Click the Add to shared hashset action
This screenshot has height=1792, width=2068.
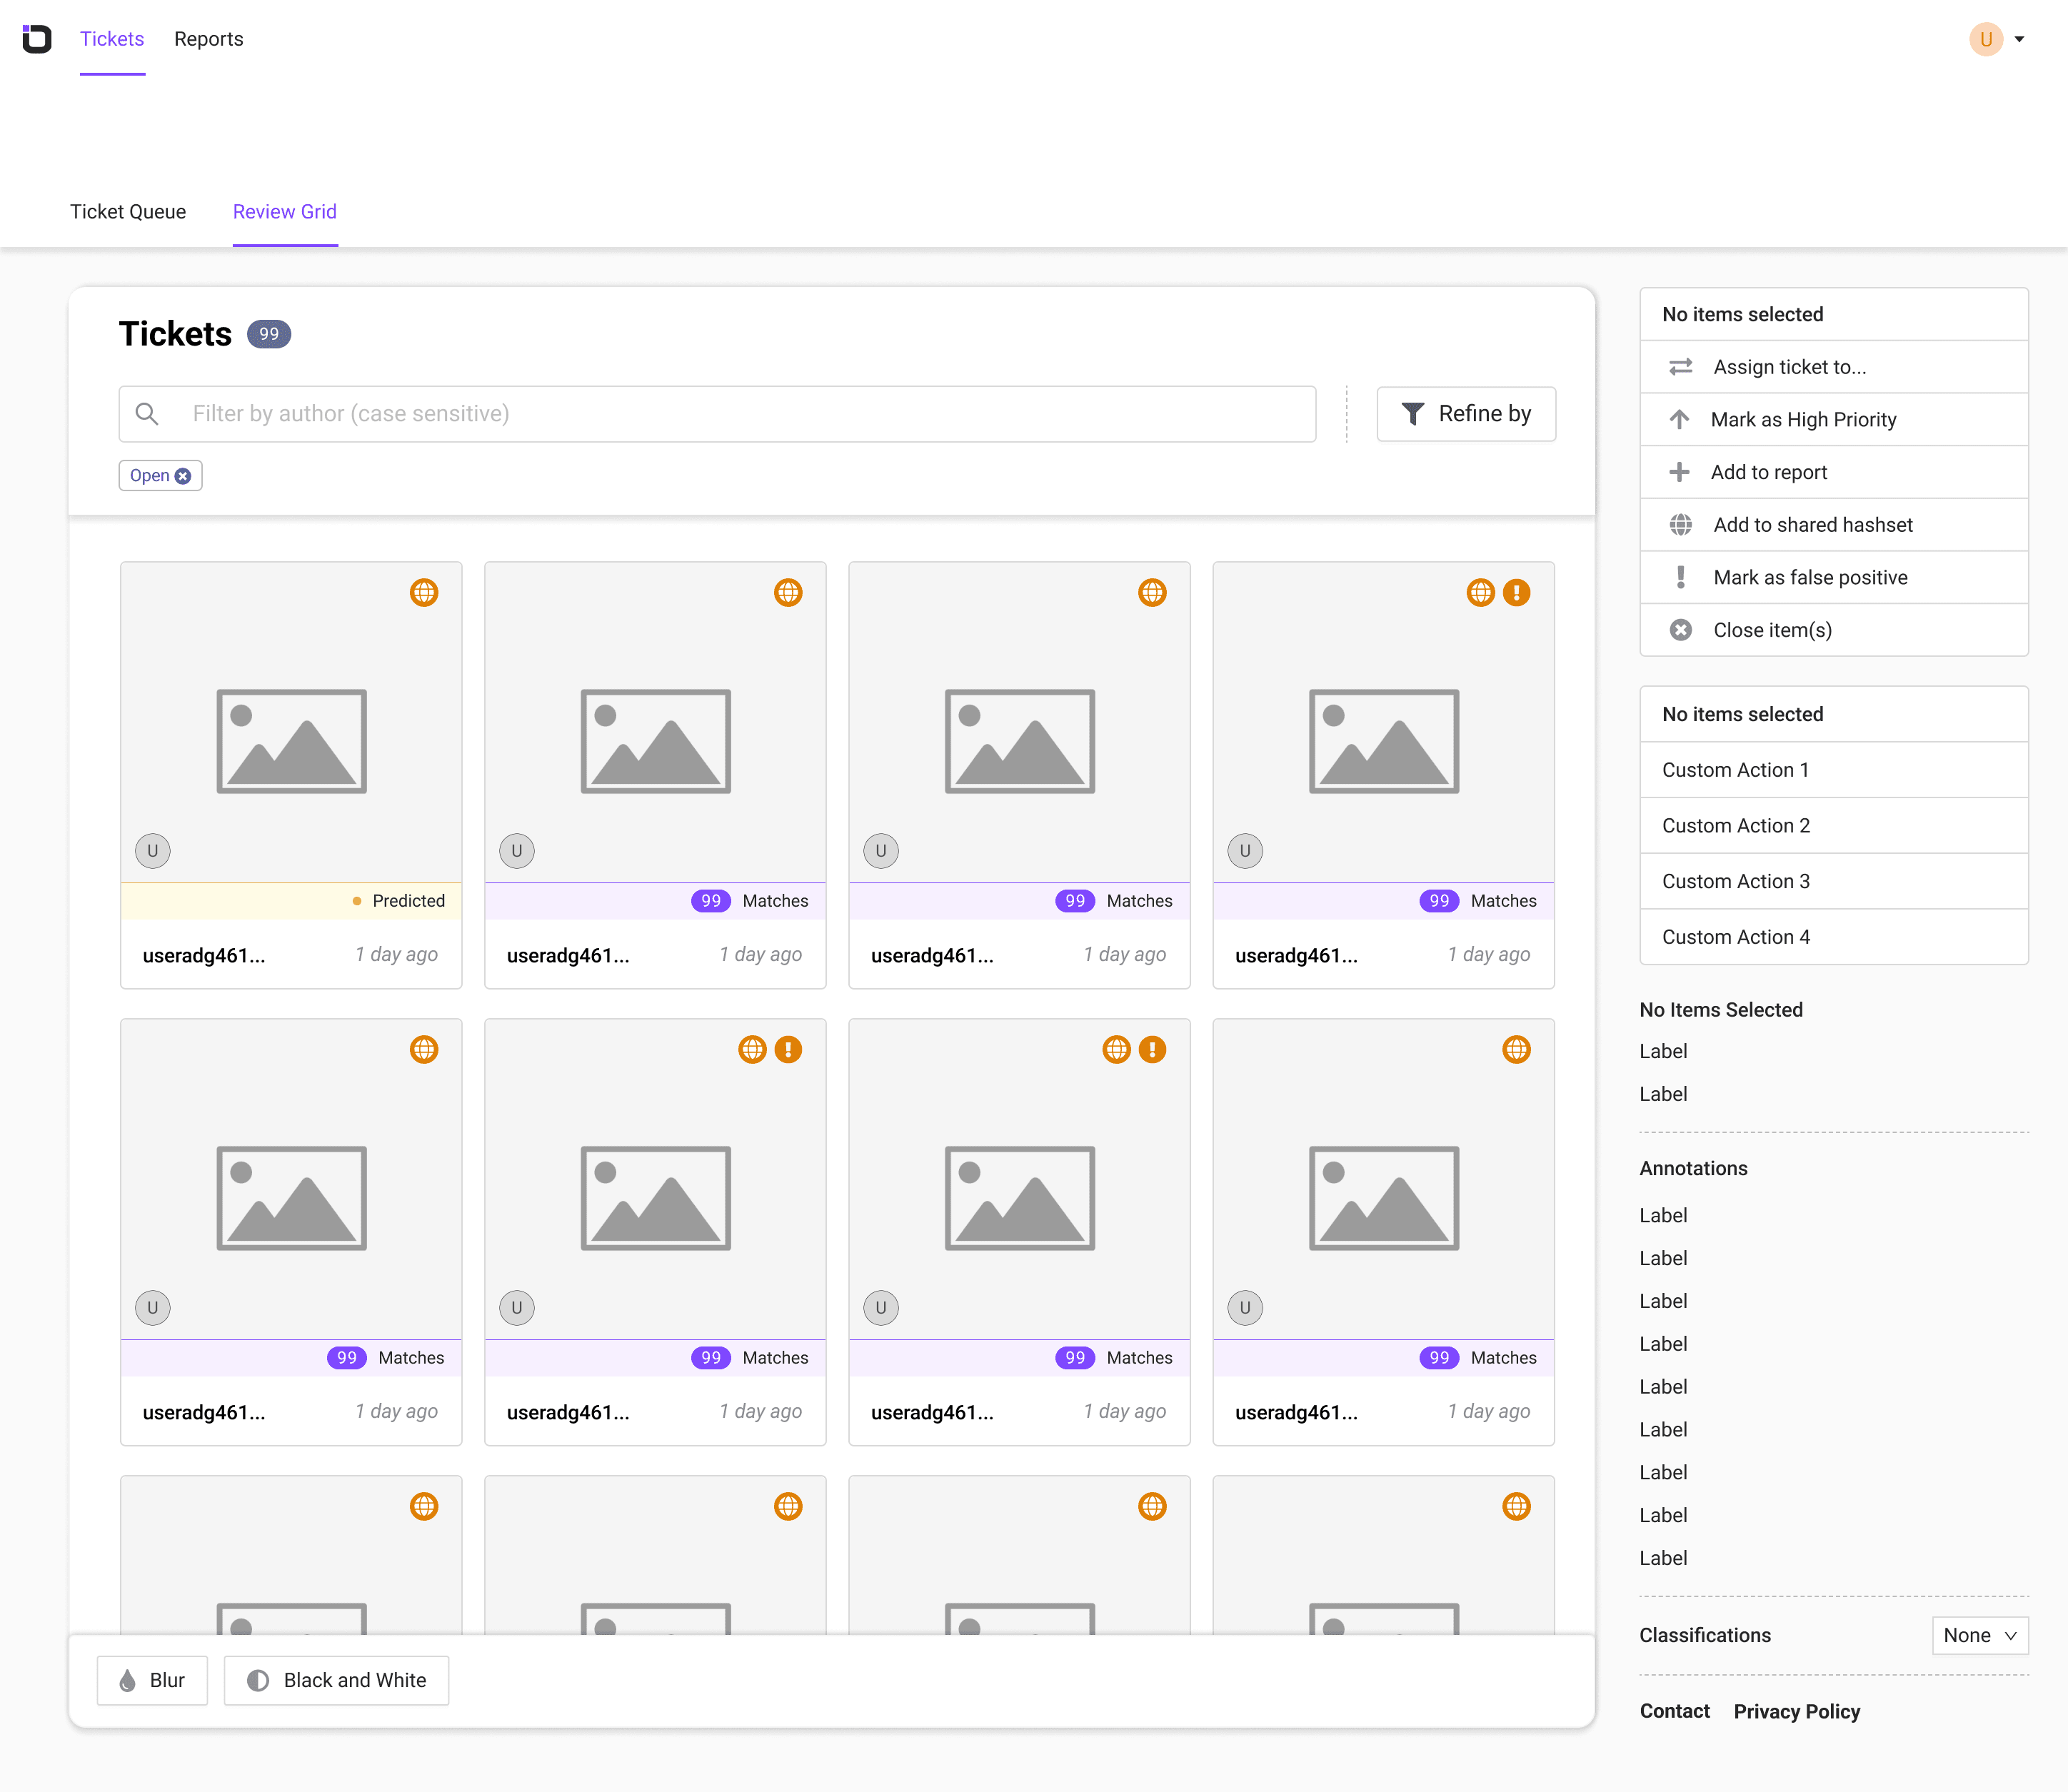click(1811, 525)
